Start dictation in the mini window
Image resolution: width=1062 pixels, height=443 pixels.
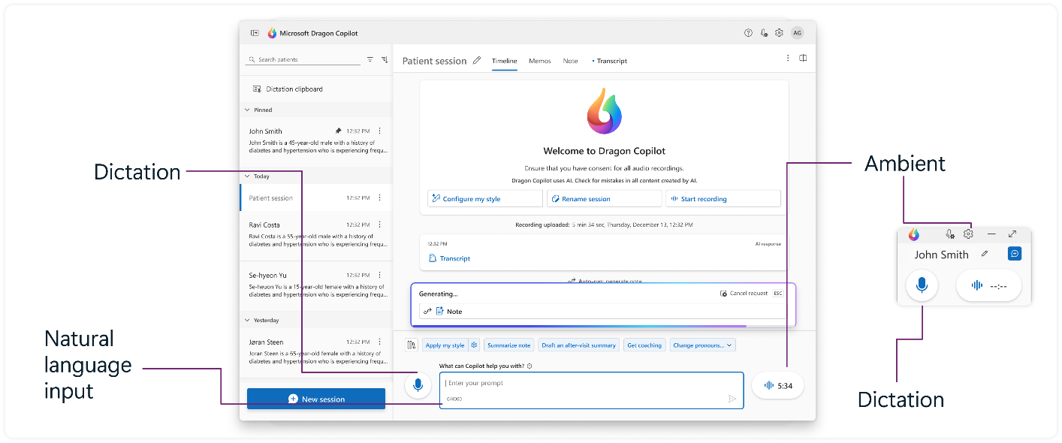click(x=922, y=285)
